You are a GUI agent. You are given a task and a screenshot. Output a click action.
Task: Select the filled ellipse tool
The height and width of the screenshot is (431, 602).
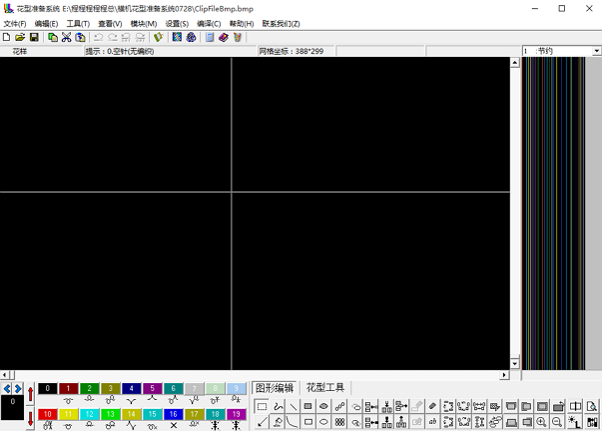[x=323, y=406]
